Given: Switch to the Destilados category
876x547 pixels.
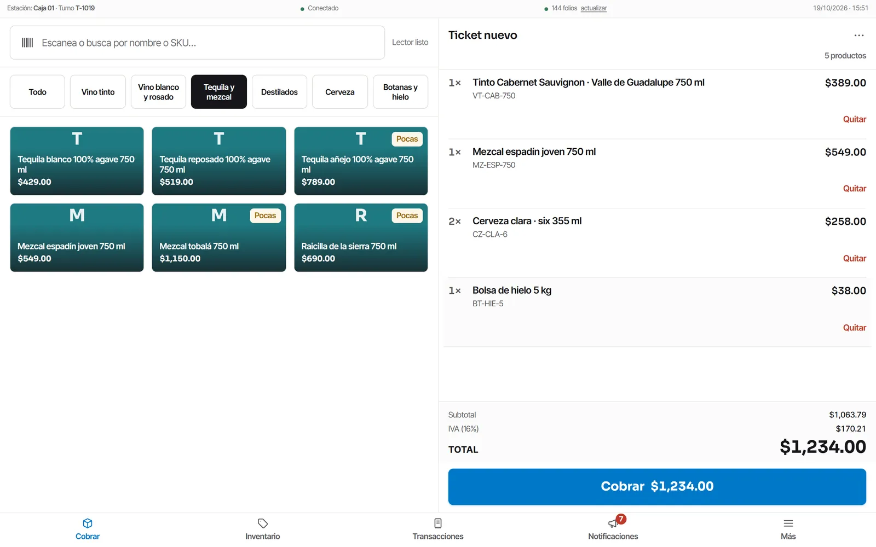Looking at the screenshot, I should [x=279, y=92].
